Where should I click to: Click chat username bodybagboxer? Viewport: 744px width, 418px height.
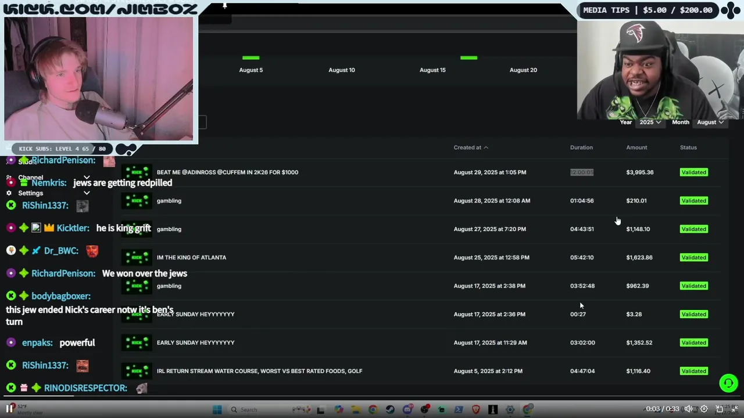[61, 296]
